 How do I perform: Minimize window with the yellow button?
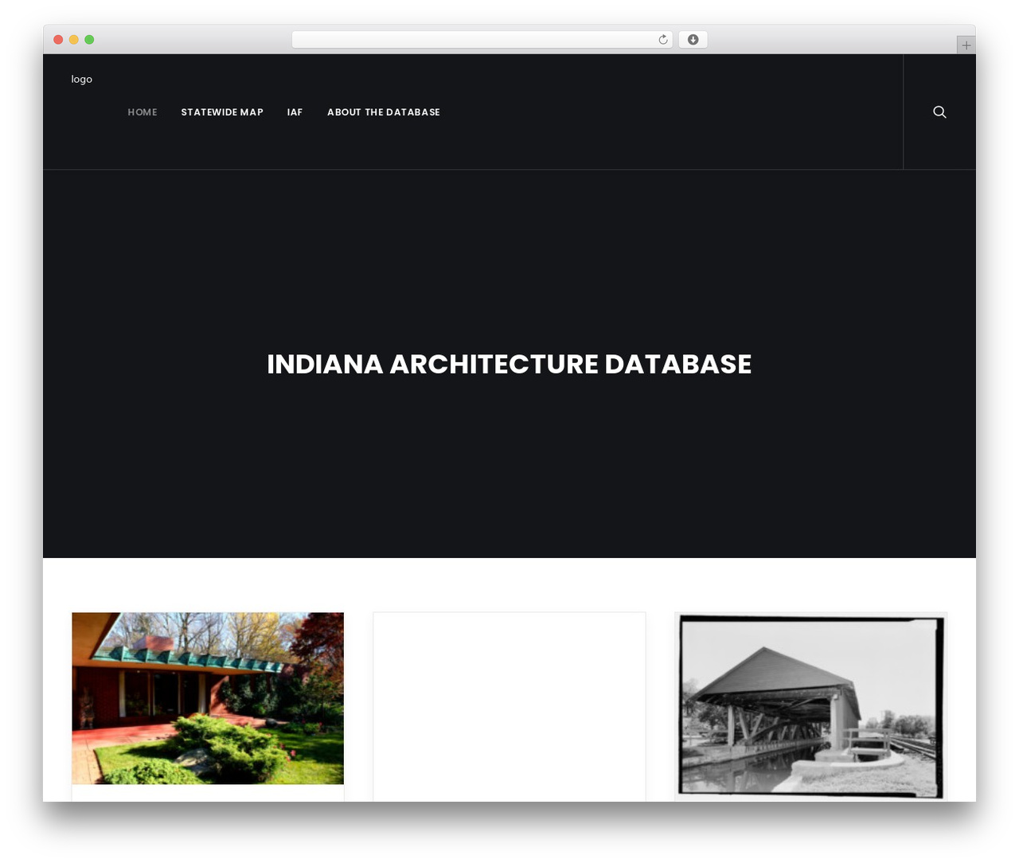click(73, 40)
